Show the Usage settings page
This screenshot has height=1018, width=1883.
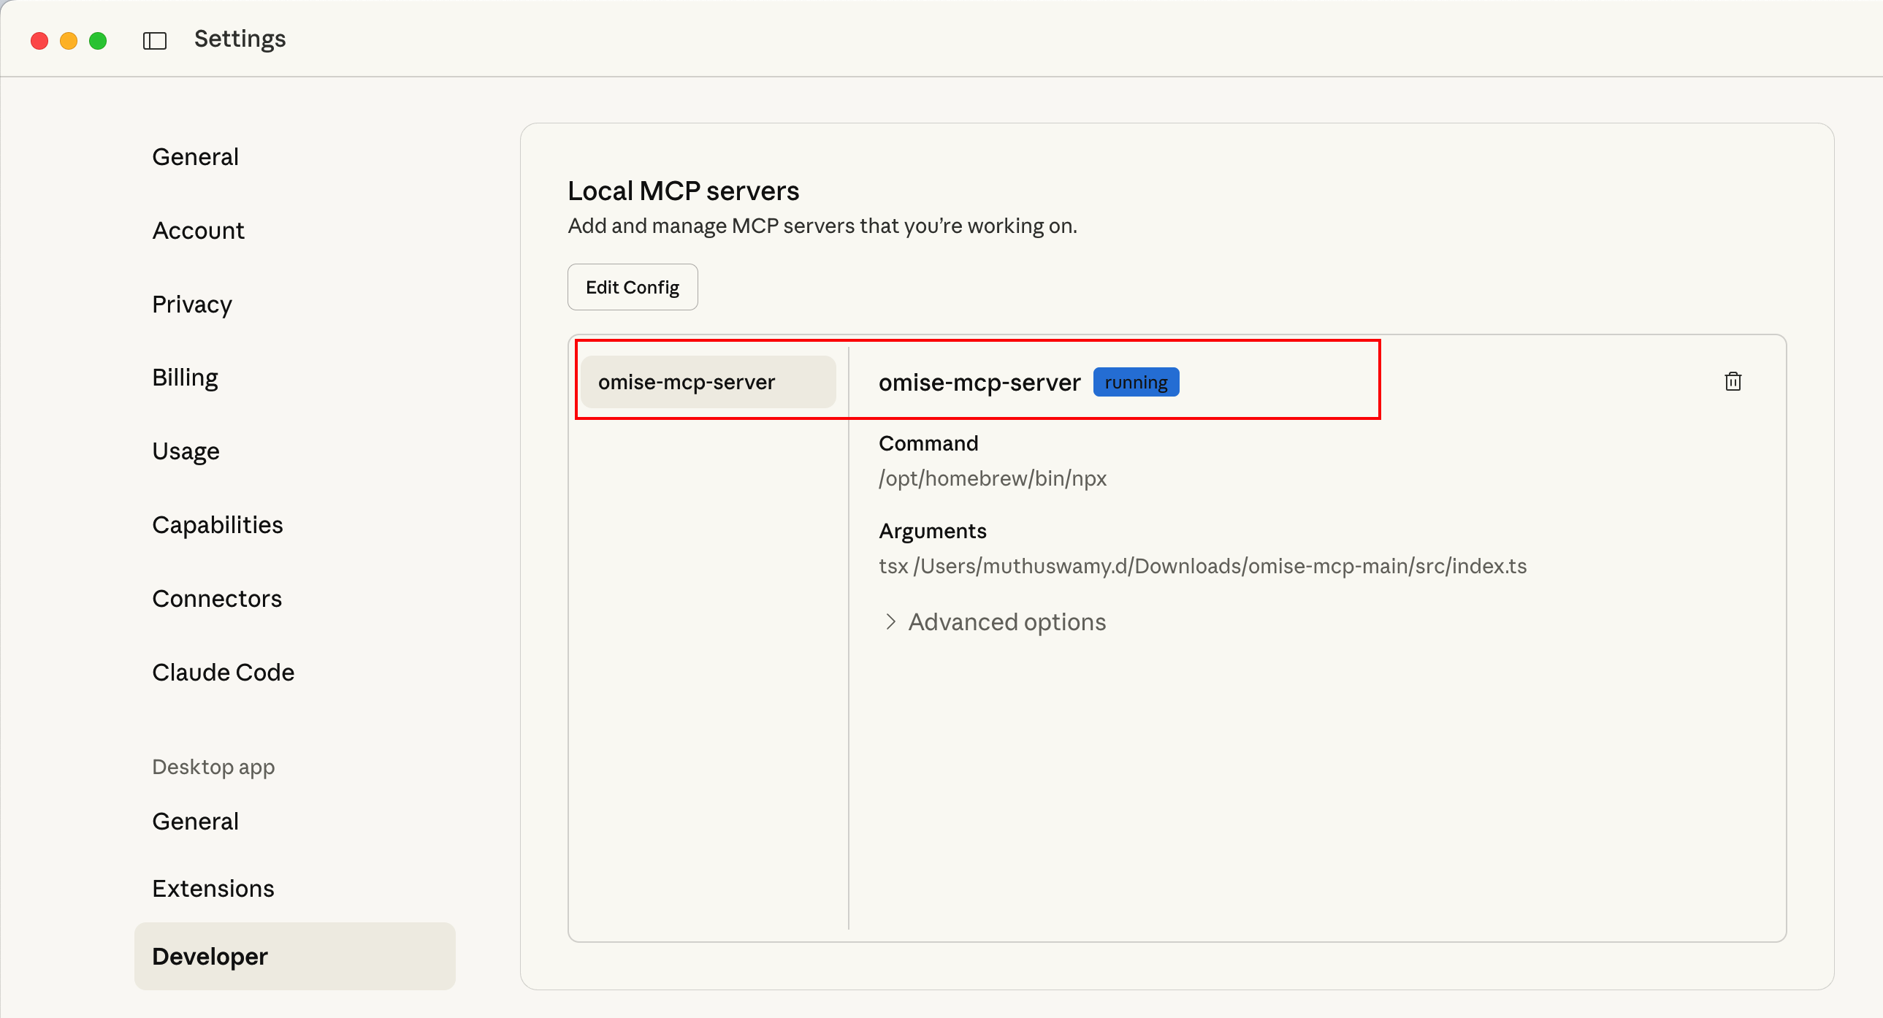pos(186,451)
